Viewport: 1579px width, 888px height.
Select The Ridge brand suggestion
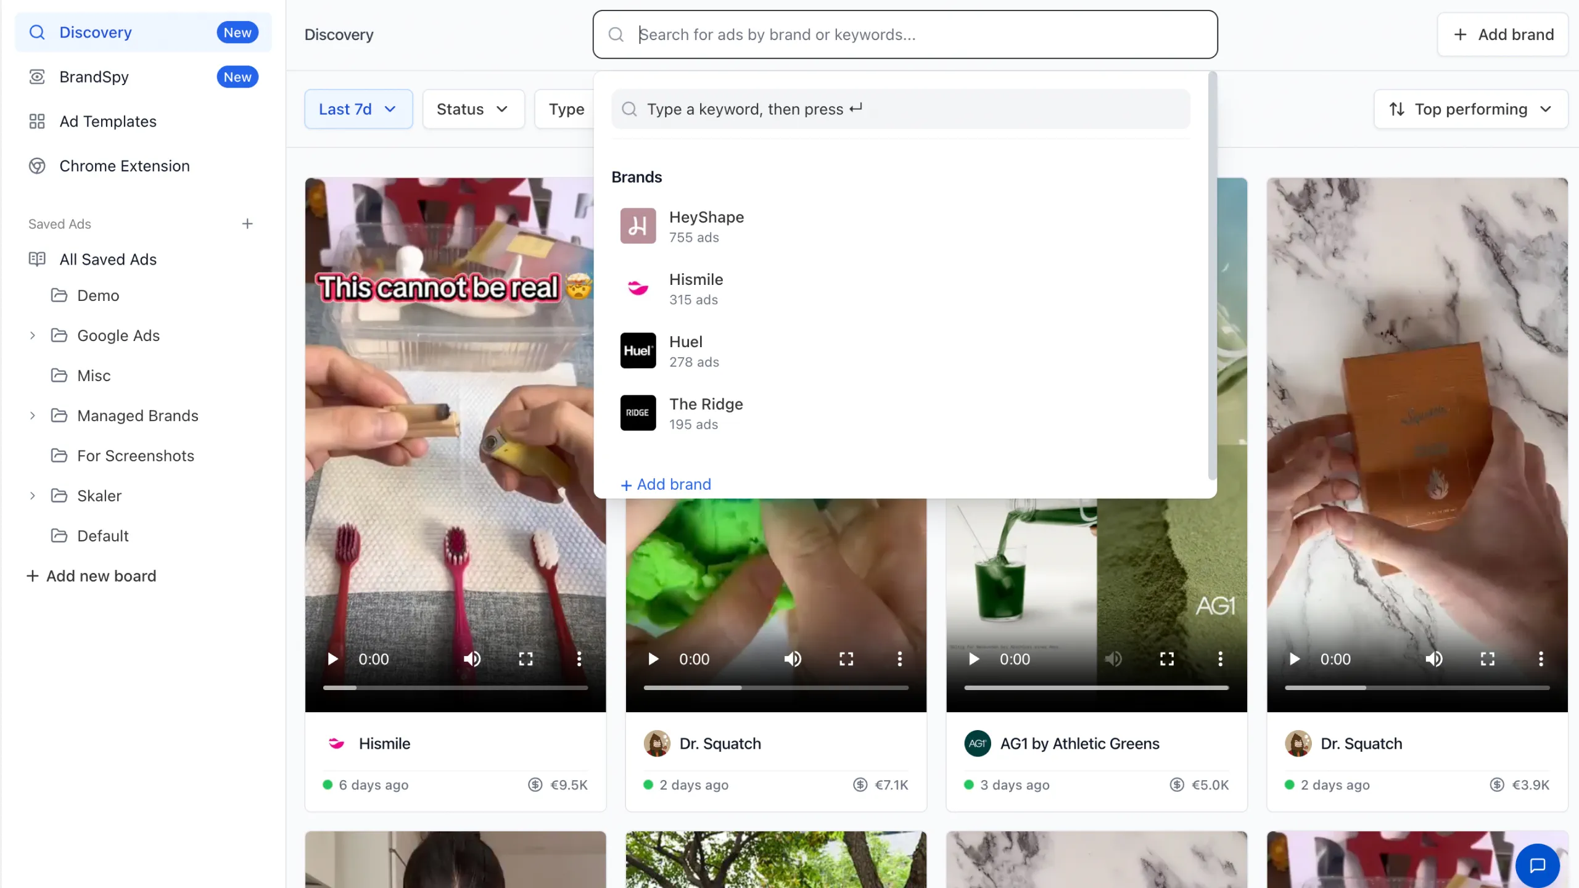(x=901, y=413)
